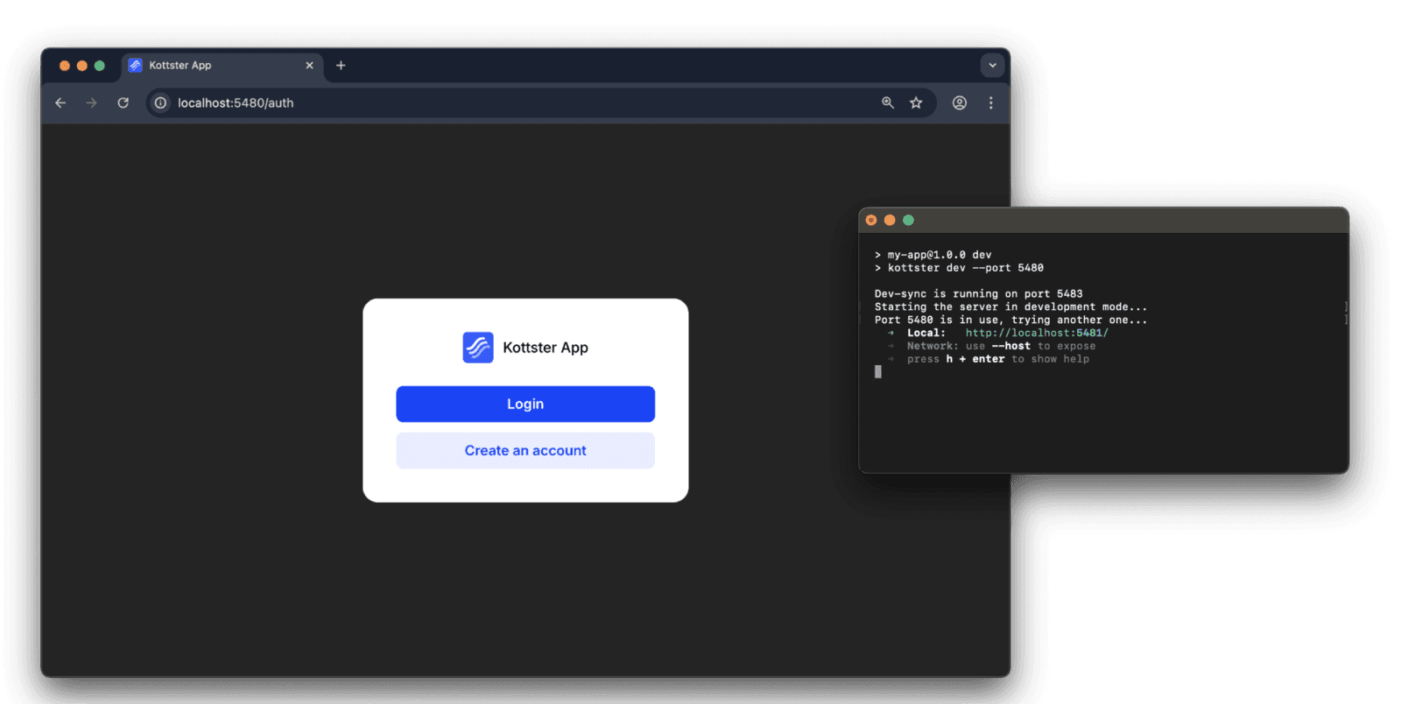
Task: Click the browser forward arrow
Action: [x=91, y=102]
